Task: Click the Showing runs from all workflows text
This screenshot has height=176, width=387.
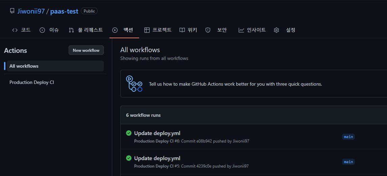Action: pos(154,58)
